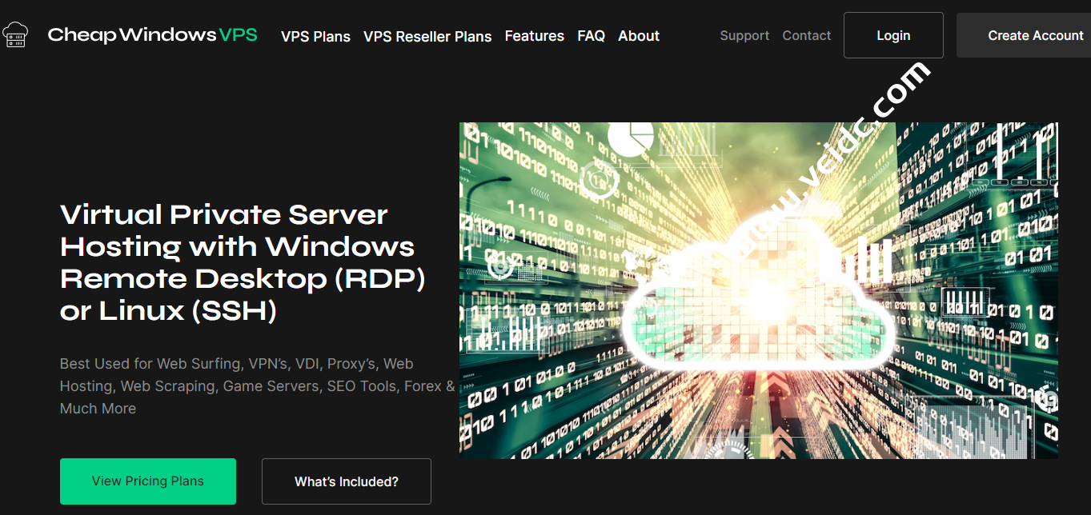Click the Support link

(744, 36)
